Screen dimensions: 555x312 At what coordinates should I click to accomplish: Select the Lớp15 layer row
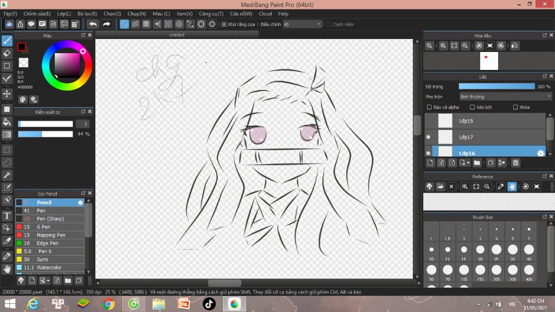pos(485,121)
